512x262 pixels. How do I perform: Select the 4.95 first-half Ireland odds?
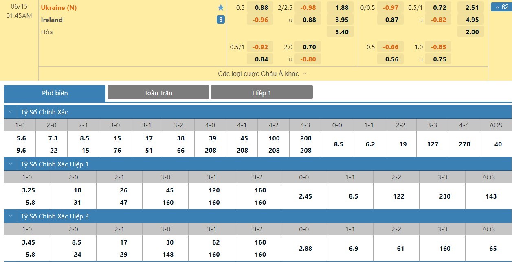472,20
